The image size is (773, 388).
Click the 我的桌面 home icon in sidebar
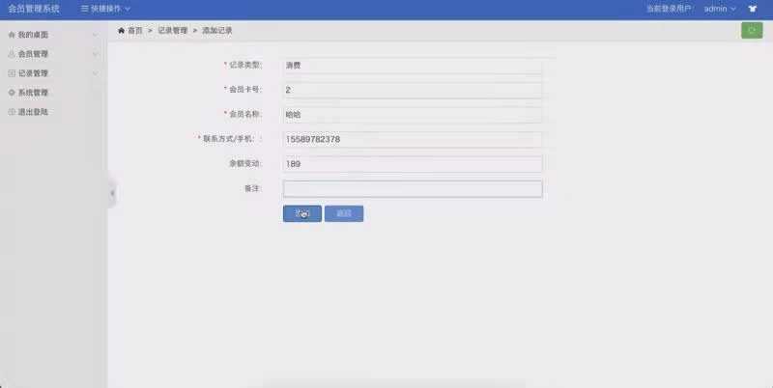[x=12, y=35]
